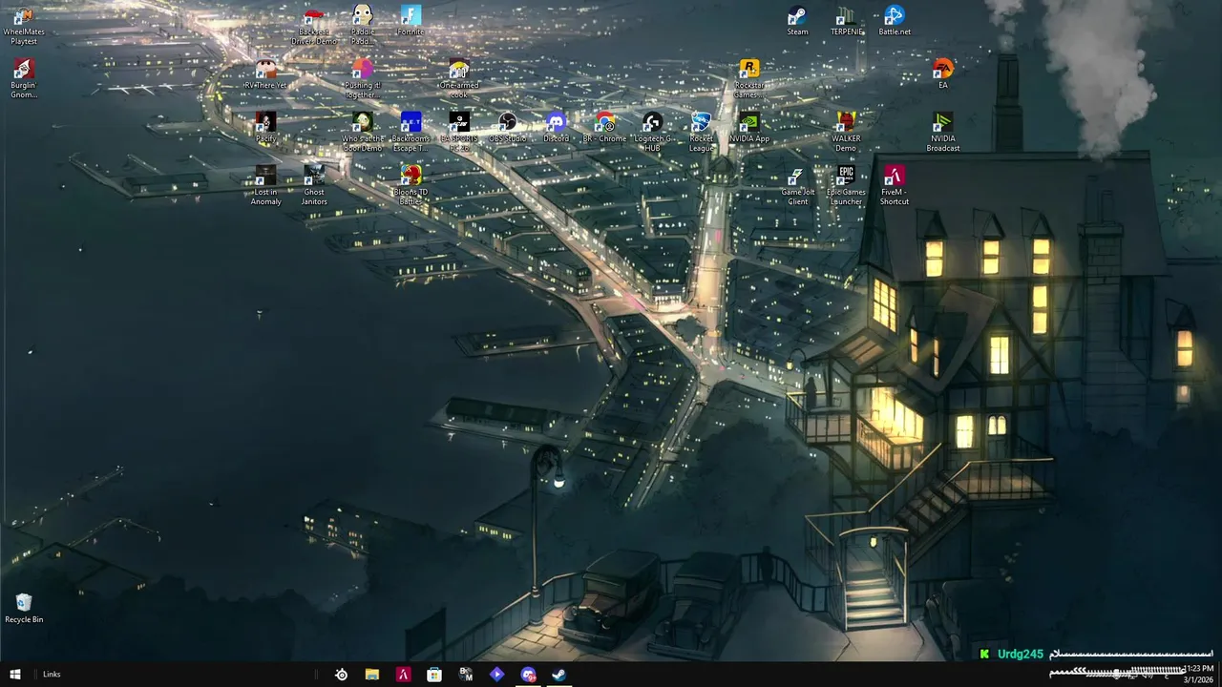Open SteelSeries app from the taskbar
This screenshot has width=1222, height=687.
(341, 675)
